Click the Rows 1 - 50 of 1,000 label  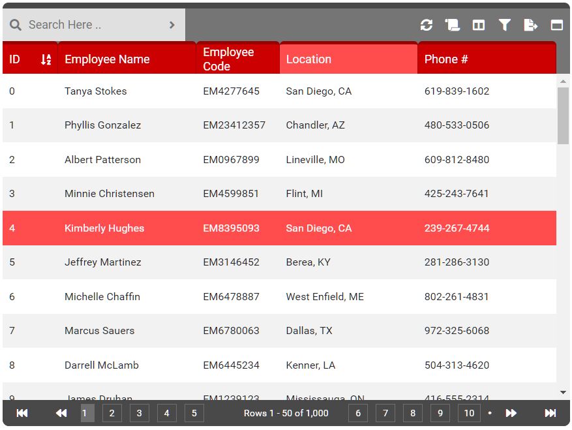coord(286,413)
